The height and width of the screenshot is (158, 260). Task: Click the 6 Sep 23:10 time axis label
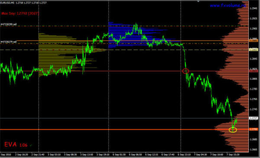[x=184, y=155]
